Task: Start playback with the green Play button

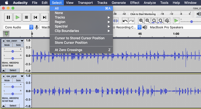Action: click(x=18, y=17)
